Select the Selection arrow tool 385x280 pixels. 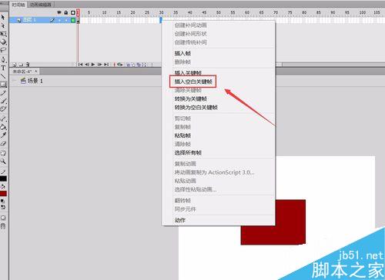pos(3,18)
